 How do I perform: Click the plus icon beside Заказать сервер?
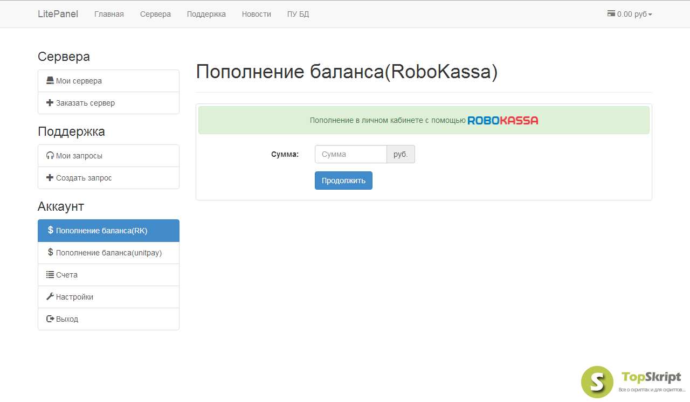tap(50, 103)
